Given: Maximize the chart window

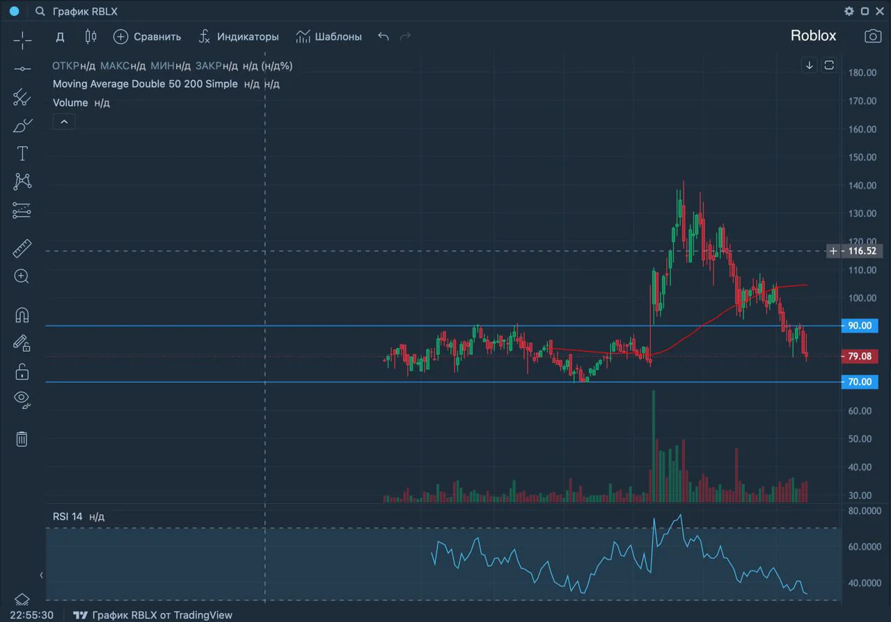Looking at the screenshot, I should 865,11.
